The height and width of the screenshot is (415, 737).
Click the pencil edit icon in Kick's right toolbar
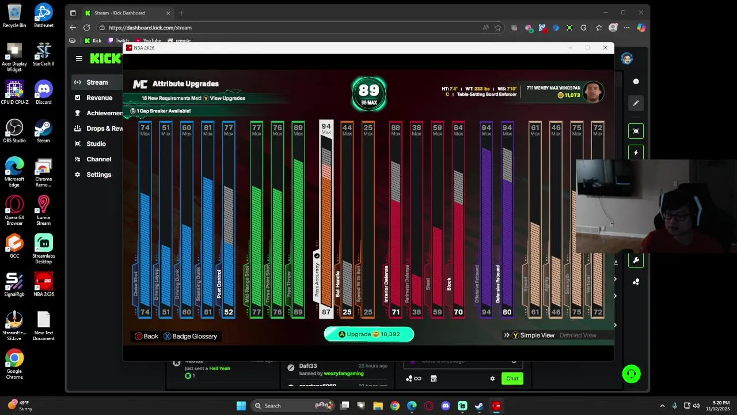pos(636,103)
